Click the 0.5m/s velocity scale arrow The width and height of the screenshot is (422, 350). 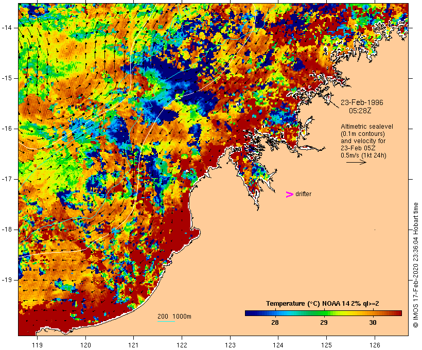point(356,162)
